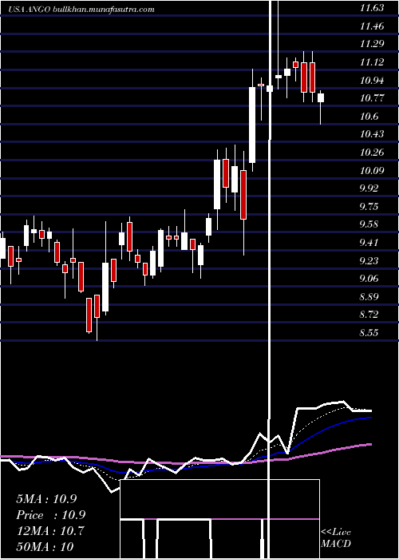The width and height of the screenshot is (399, 559).
Task: Click the 5MA : 10.9 readout
Action: [46, 499]
